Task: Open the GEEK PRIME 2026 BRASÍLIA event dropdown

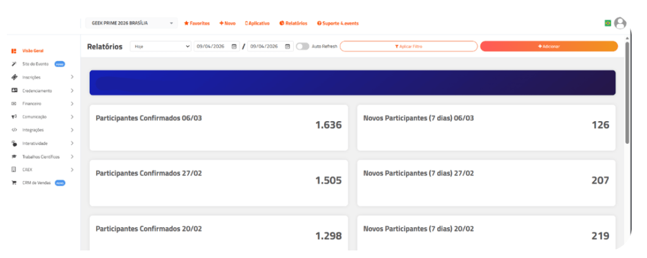Action: point(131,23)
